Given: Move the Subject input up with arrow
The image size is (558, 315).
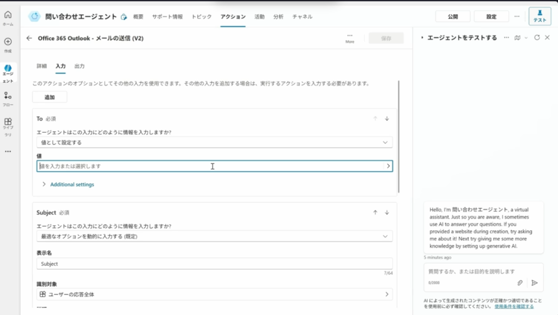Looking at the screenshot, I should point(375,213).
